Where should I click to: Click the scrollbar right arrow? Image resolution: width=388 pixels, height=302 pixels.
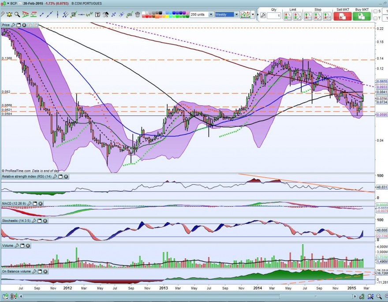(355, 296)
